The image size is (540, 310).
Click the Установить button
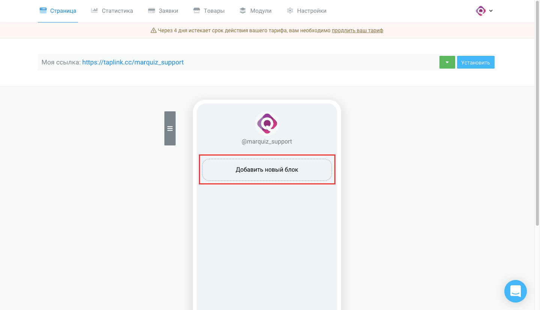tap(475, 62)
